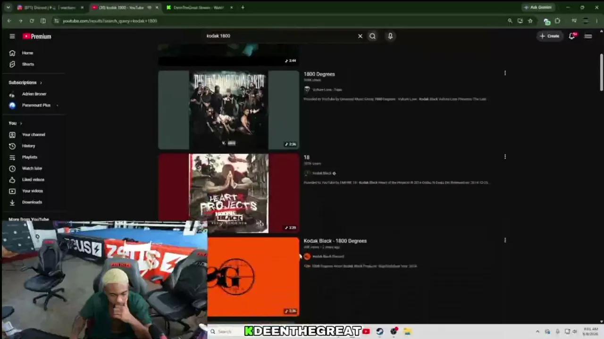
Task: Visit the Vulture Love - Topic channel
Action: point(327,89)
